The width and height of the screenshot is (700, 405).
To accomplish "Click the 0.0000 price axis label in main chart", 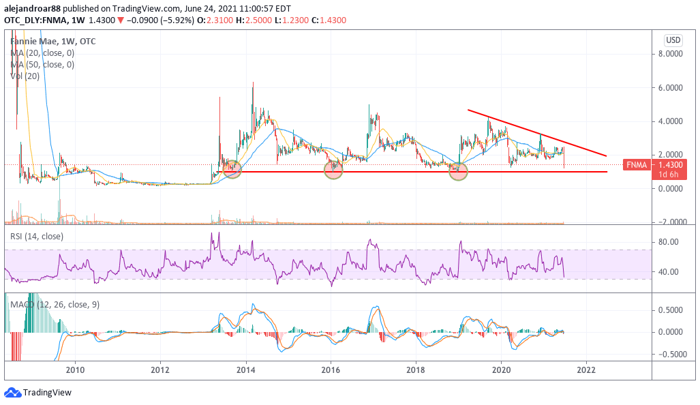I will point(671,188).
